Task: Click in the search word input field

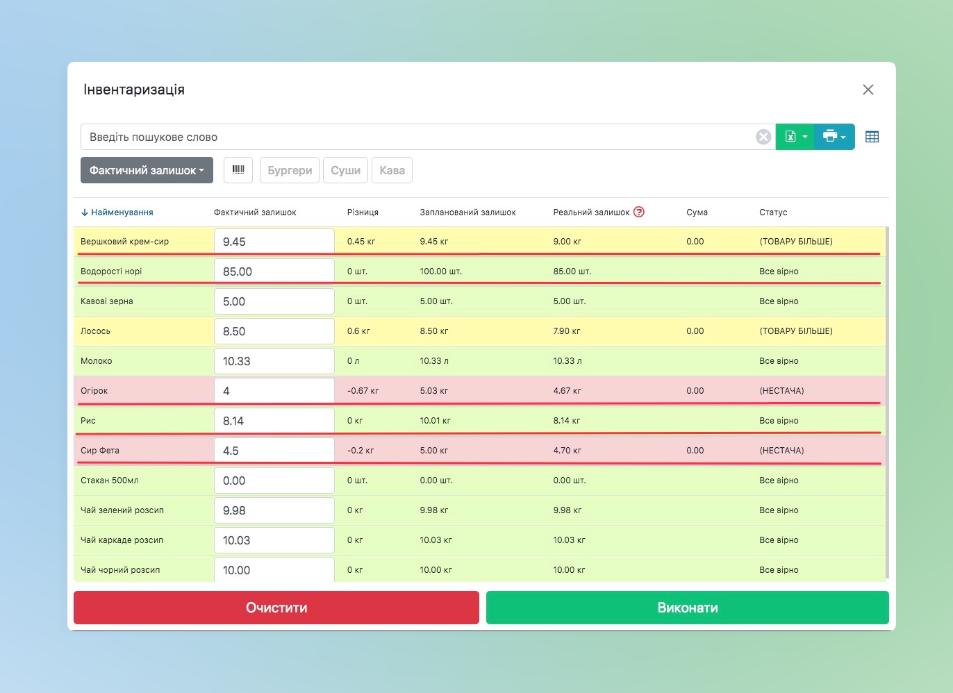Action: click(417, 137)
